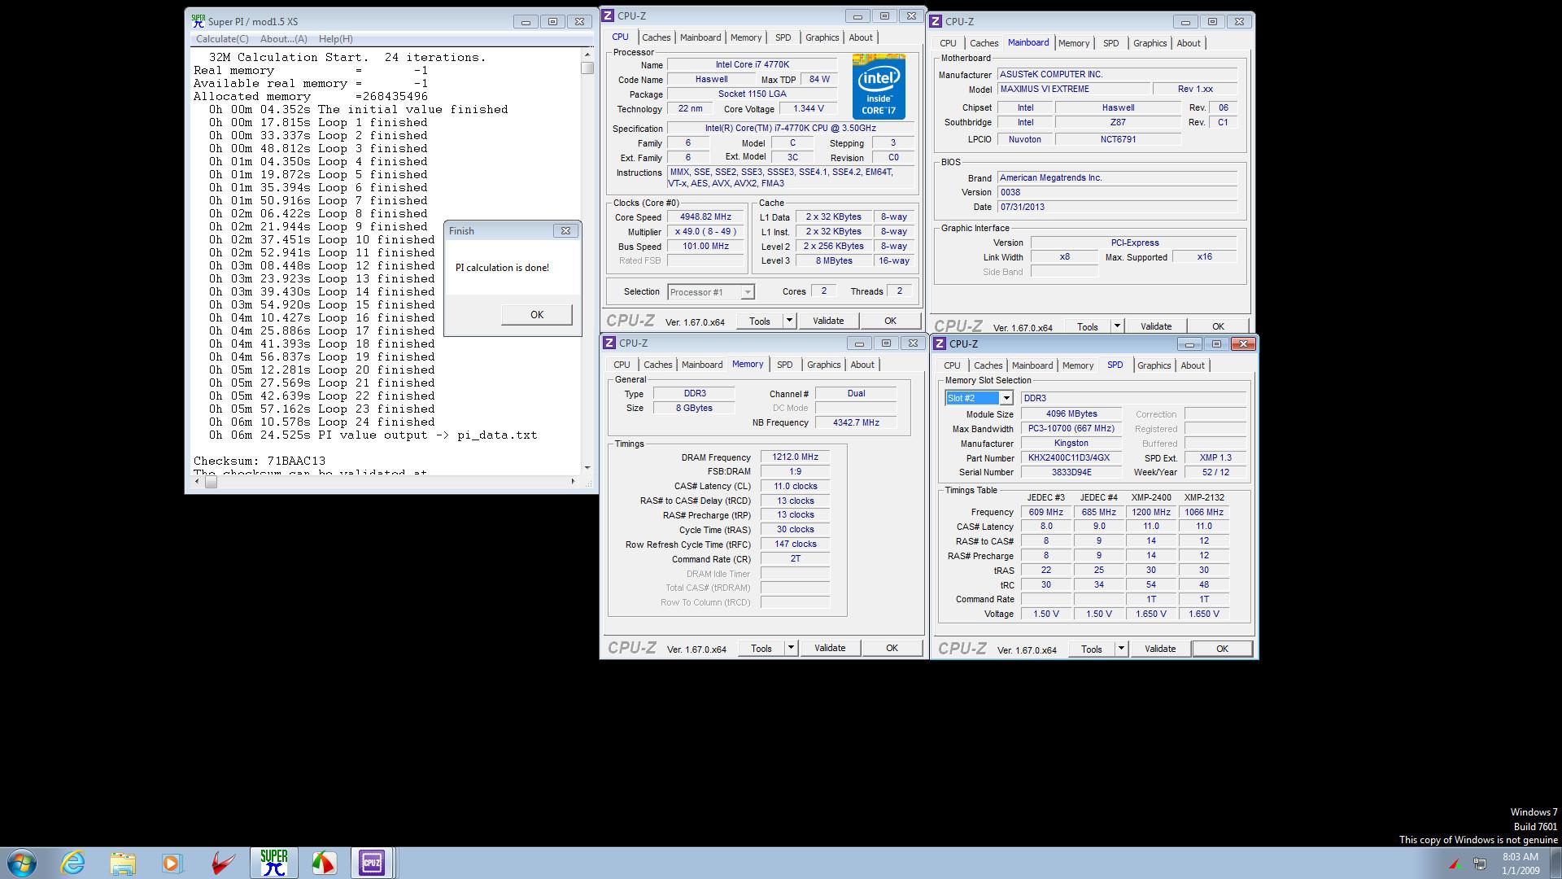Launch Internet Explorer from the taskbar
The width and height of the screenshot is (1562, 879).
(x=73, y=863)
